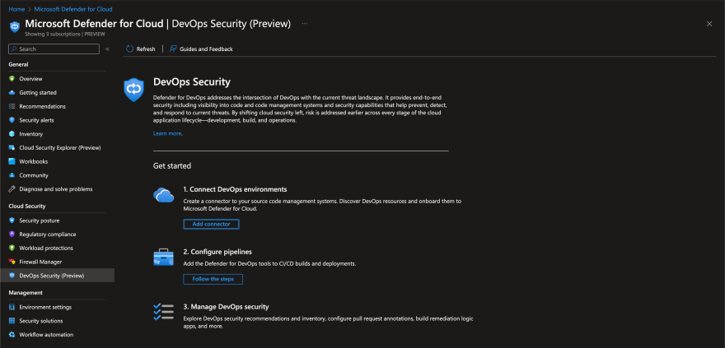This screenshot has height=348, width=725.
Task: Open the Learn more link
Action: (x=167, y=133)
